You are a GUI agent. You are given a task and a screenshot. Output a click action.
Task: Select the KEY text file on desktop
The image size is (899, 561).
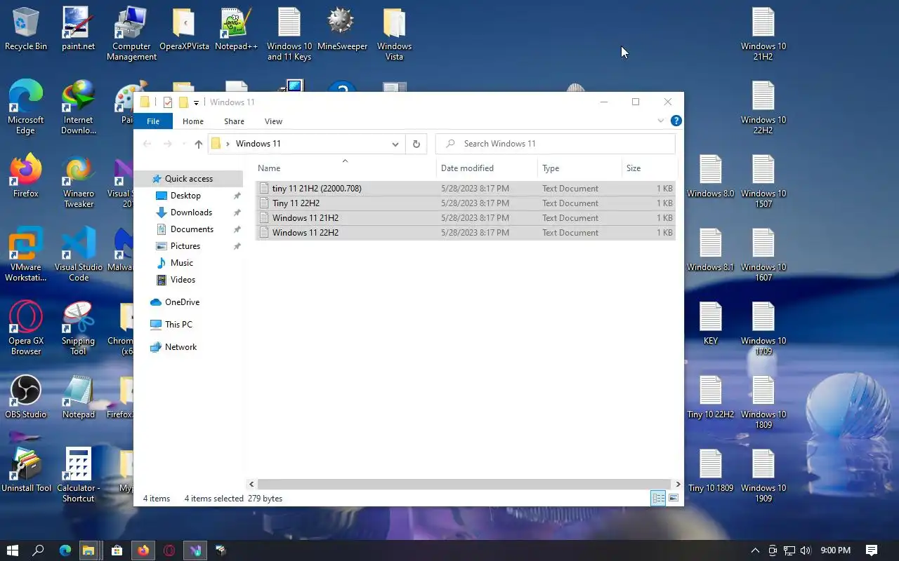tap(711, 323)
